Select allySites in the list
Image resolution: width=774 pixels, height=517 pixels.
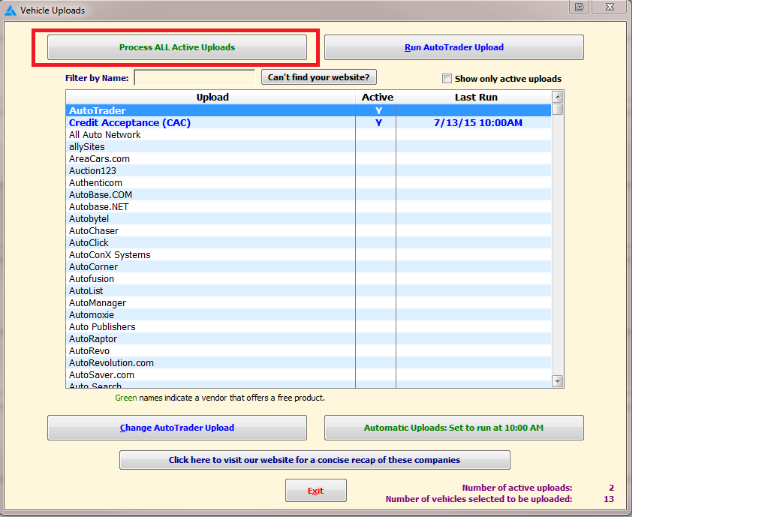[x=309, y=146]
